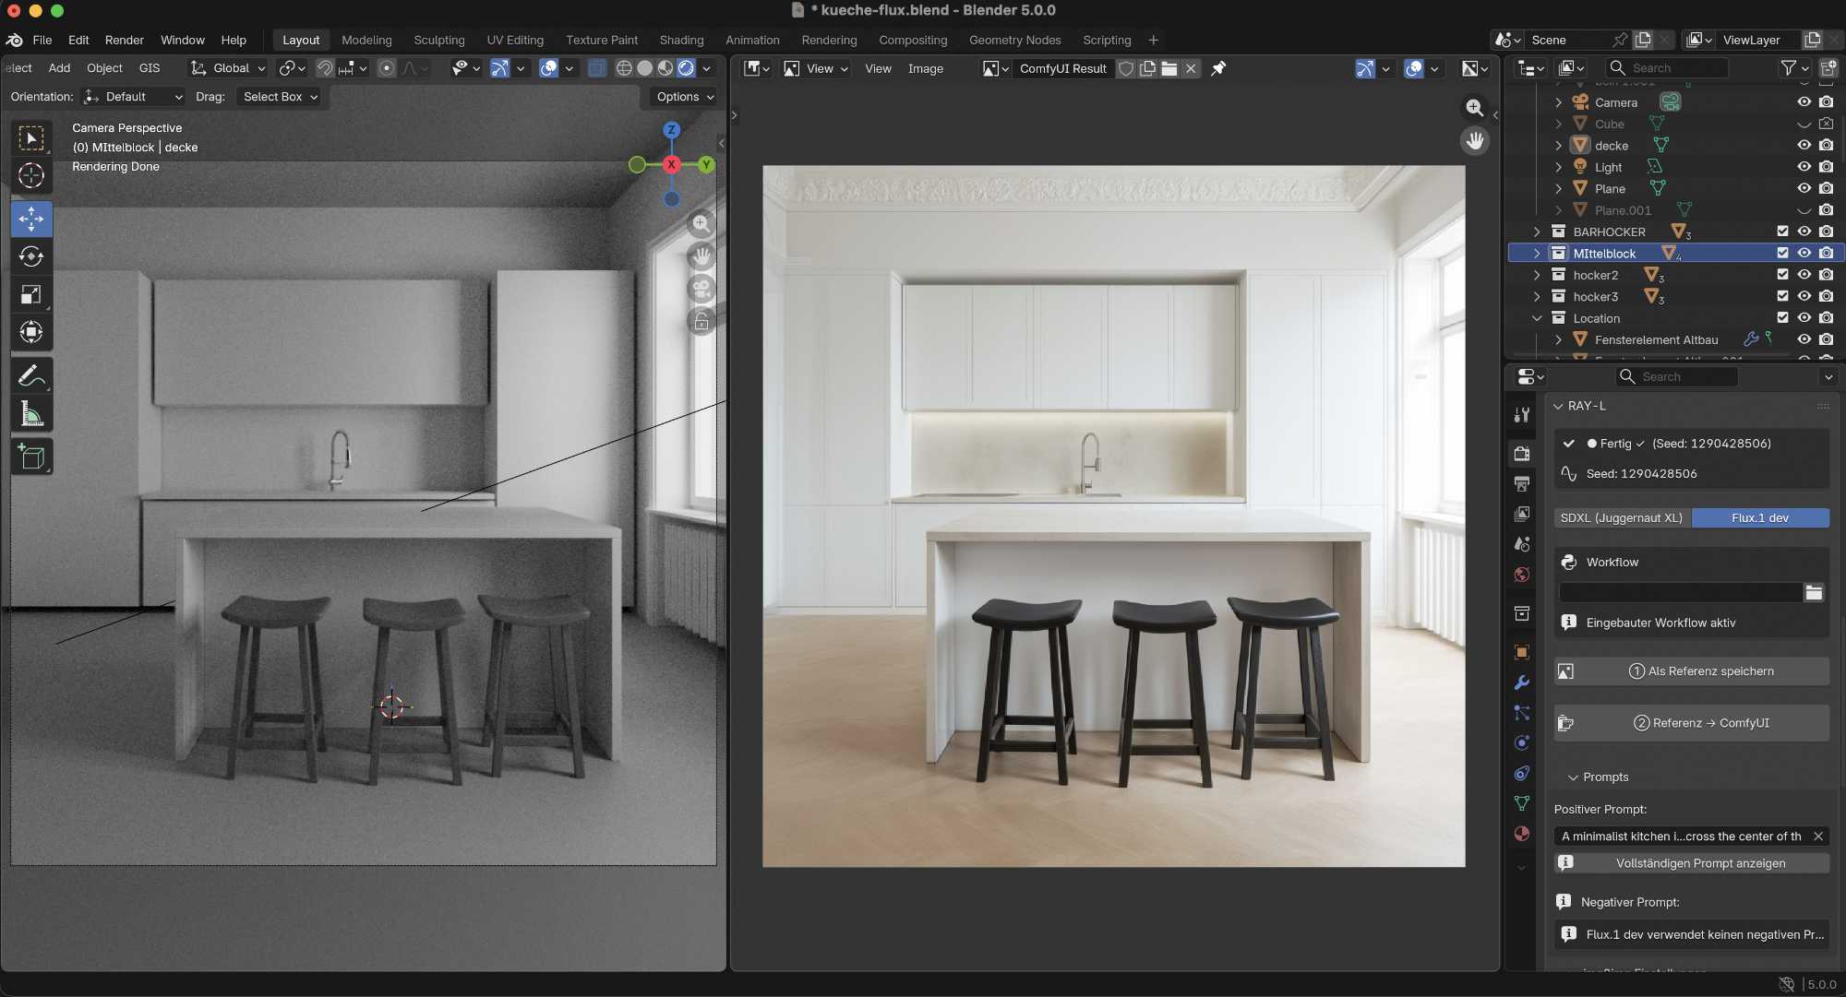Open the File menu

pos(42,40)
